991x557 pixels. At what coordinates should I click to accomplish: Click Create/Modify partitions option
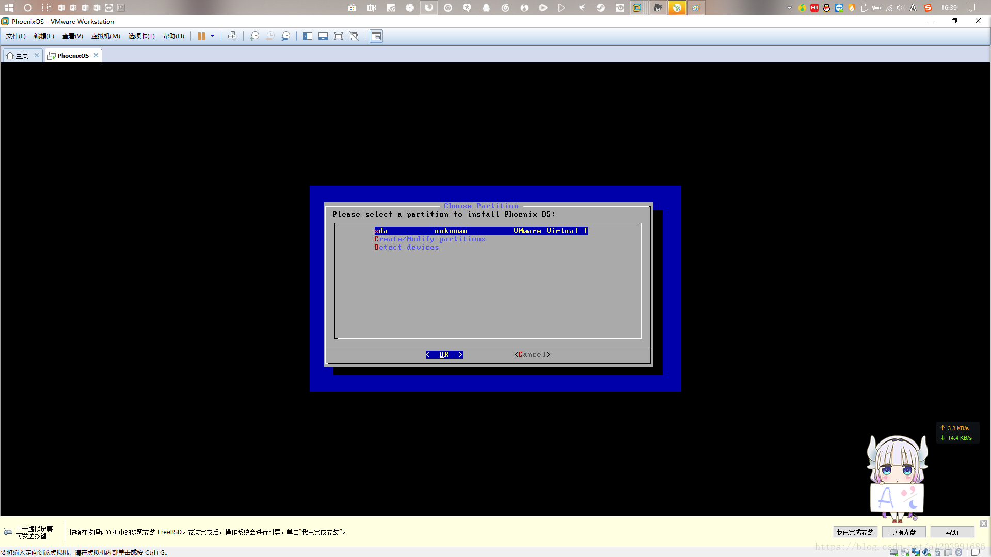click(430, 239)
